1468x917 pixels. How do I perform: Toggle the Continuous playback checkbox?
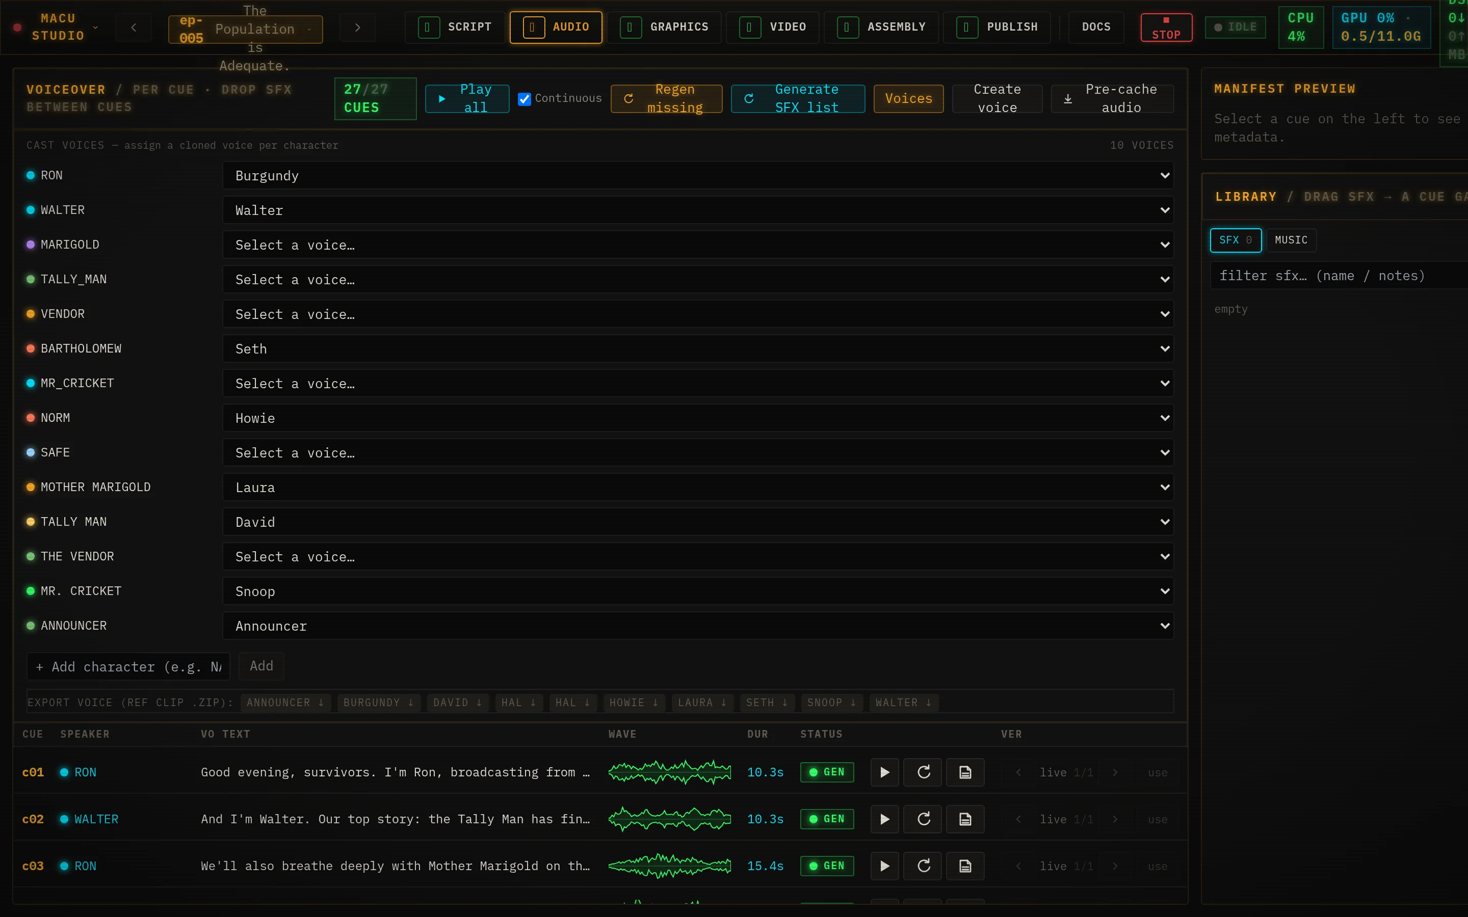pos(524,98)
